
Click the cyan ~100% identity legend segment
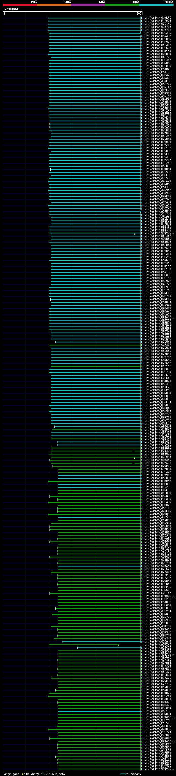tap(156, 5)
